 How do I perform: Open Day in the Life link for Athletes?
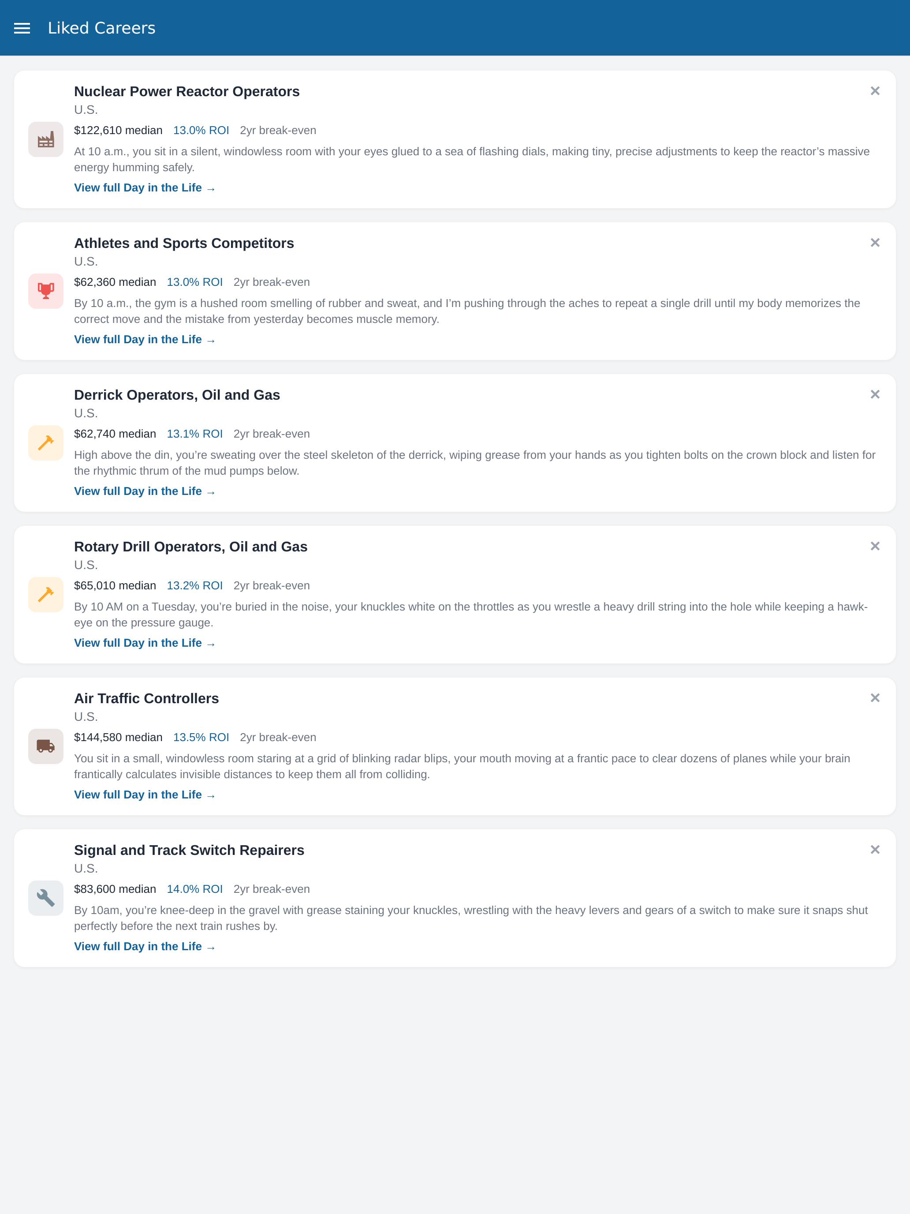coord(145,340)
